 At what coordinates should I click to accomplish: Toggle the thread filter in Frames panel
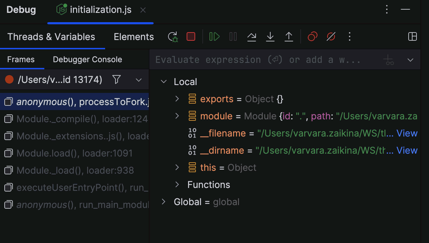click(117, 79)
